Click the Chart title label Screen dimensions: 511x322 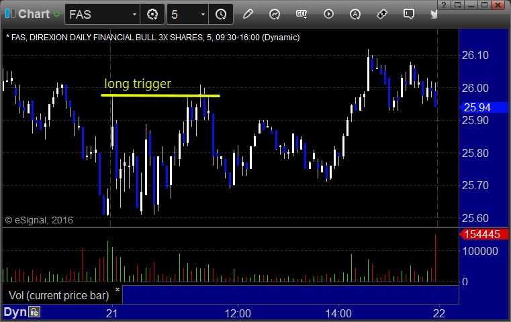point(34,14)
